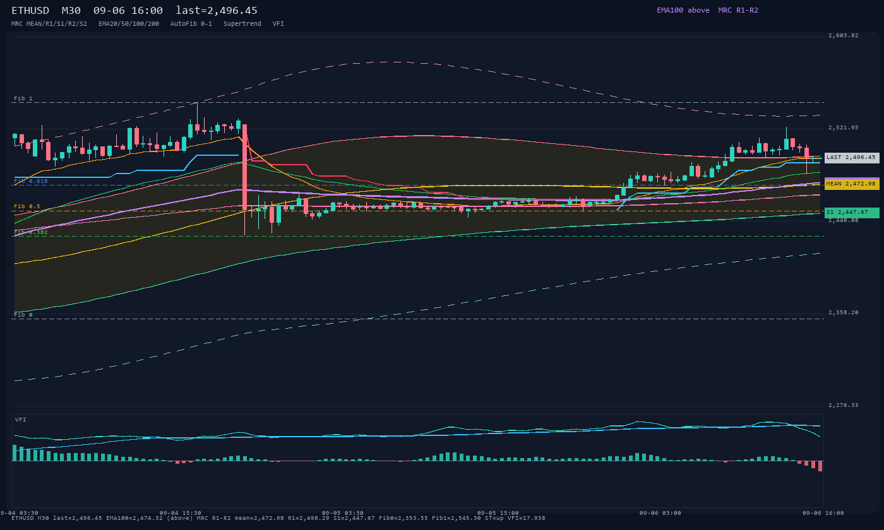Click the 2,440.08 price axis value
The height and width of the screenshot is (530, 884).
(844, 221)
